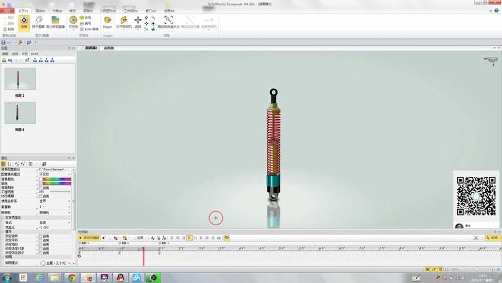This screenshot has width=502, height=283.
Task: Click the Animation mode button in ribbon
Action: tap(24, 23)
